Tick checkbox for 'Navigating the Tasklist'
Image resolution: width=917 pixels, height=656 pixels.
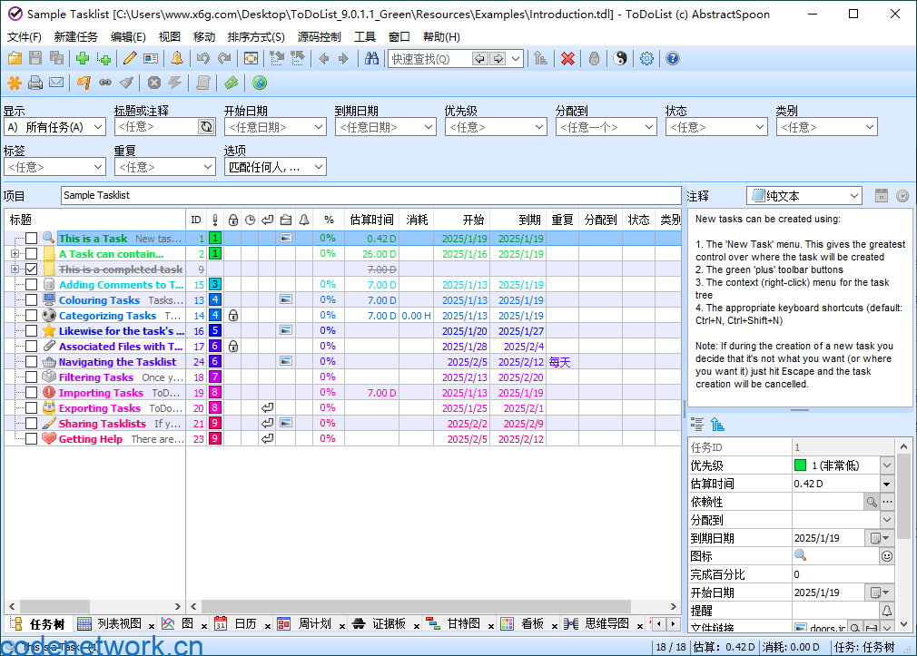click(32, 362)
